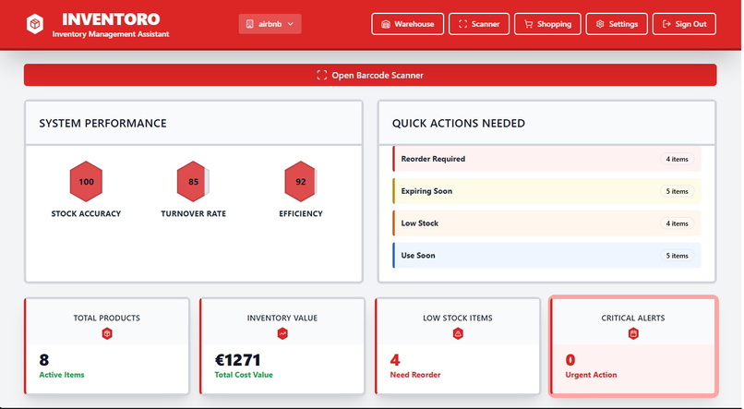
Task: Click the scan frame icon in Scanner button
Action: [x=462, y=24]
